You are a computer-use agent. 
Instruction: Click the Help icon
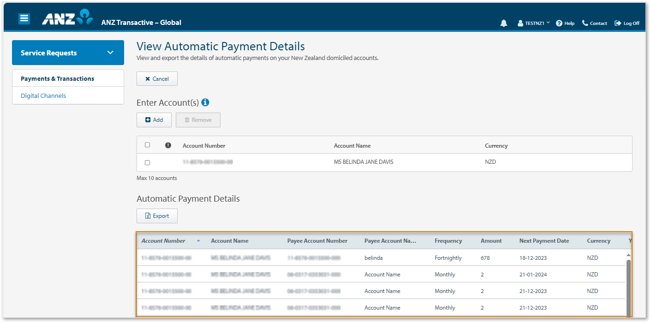(559, 23)
